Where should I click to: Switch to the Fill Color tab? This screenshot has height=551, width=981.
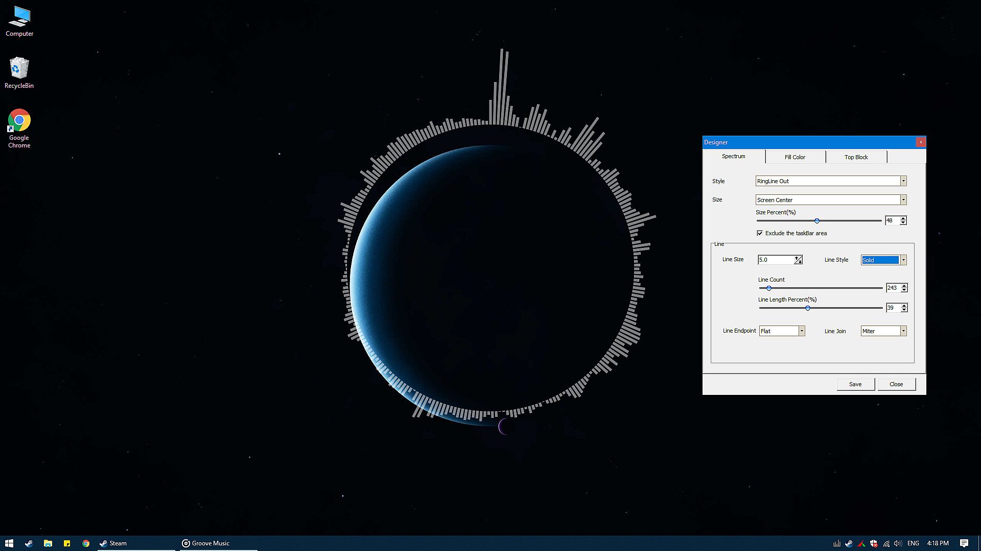click(x=795, y=157)
